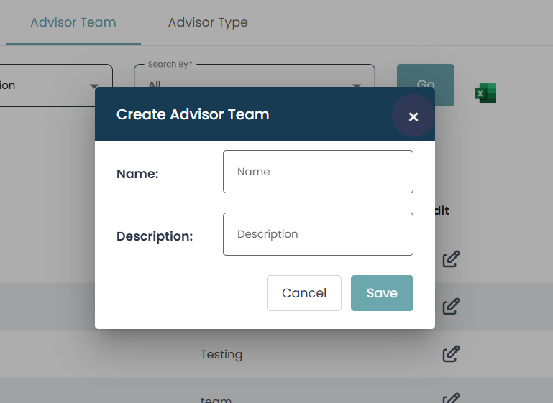Click the second edit pencil from the top
553x403 pixels.
pyautogui.click(x=451, y=307)
